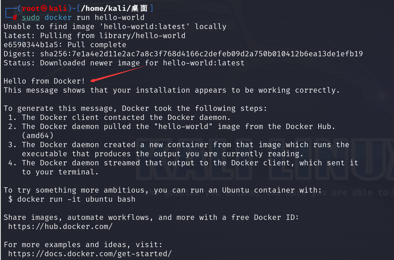
Task: Click the layer ID e6590344b1a5
Action: [31, 45]
